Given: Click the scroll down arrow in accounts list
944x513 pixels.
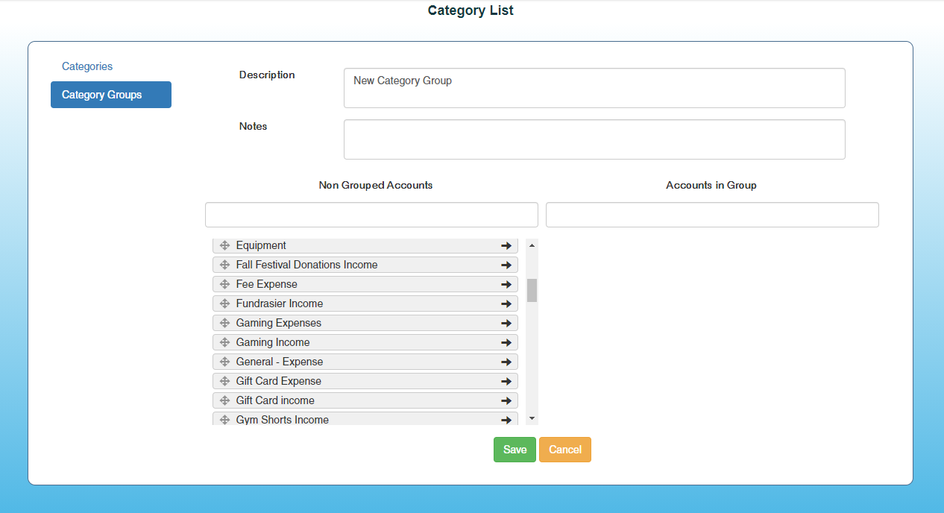Looking at the screenshot, I should click(532, 419).
